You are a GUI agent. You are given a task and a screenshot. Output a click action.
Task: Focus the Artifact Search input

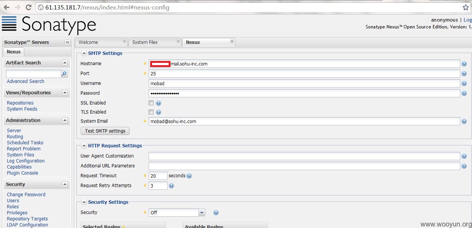tap(33, 74)
